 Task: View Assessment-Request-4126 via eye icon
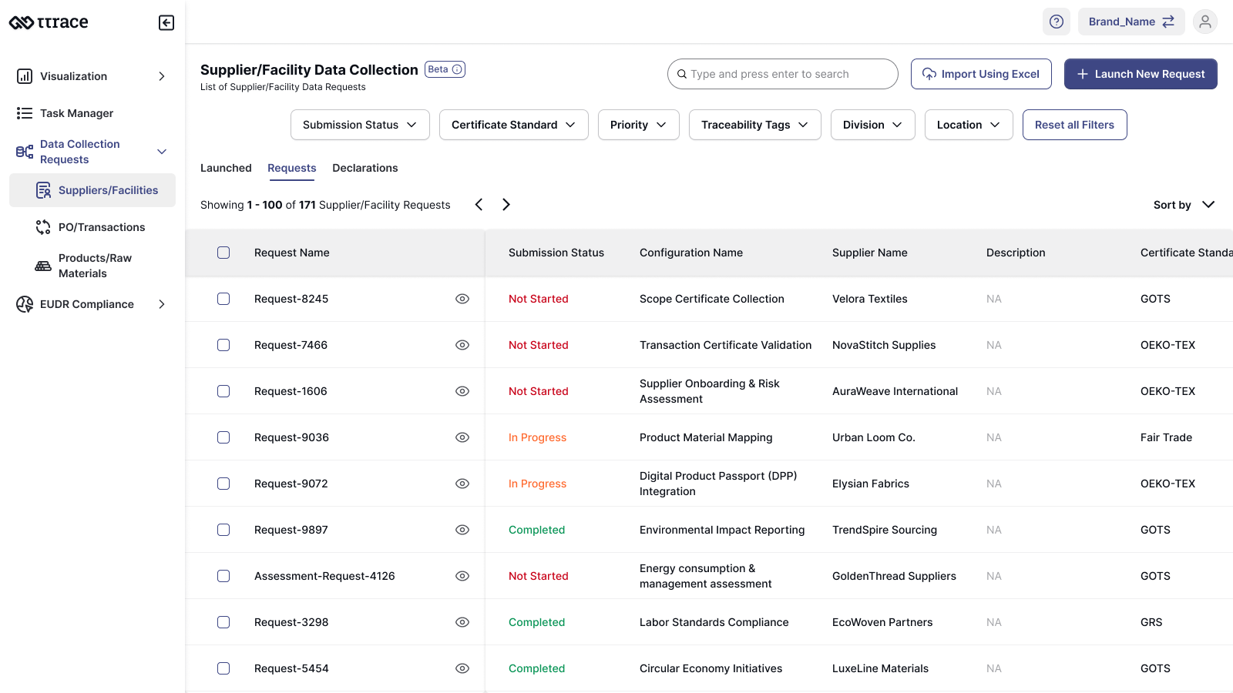coord(462,576)
